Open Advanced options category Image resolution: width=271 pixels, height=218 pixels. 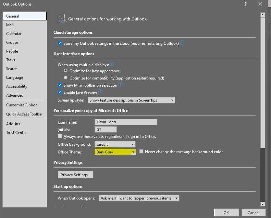pyautogui.click(x=25, y=95)
